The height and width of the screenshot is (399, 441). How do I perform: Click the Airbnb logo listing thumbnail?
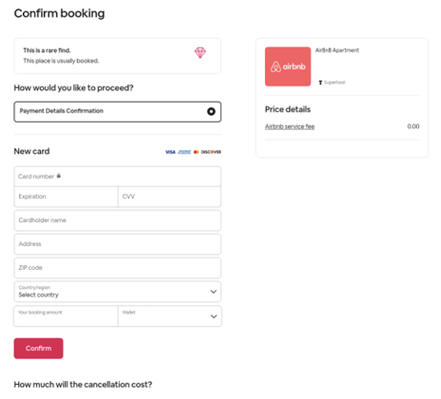pyautogui.click(x=288, y=66)
